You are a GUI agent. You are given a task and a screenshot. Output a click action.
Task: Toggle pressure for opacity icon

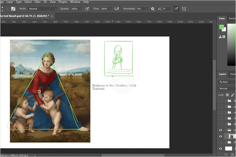coord(87,9)
